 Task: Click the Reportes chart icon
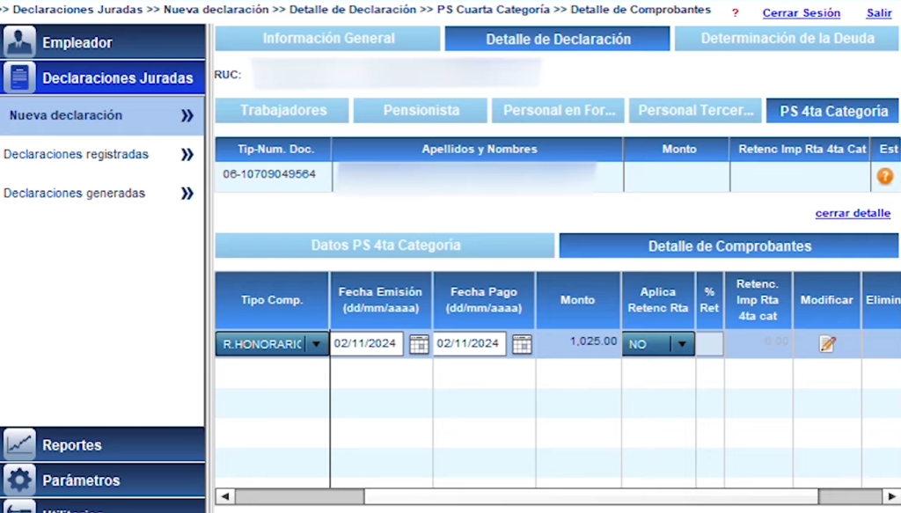coord(19,445)
